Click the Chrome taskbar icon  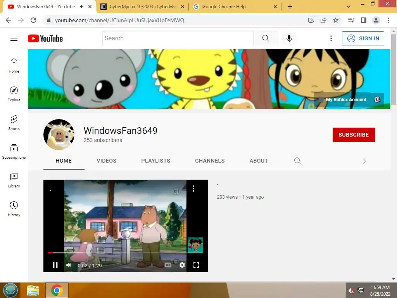[x=57, y=290]
